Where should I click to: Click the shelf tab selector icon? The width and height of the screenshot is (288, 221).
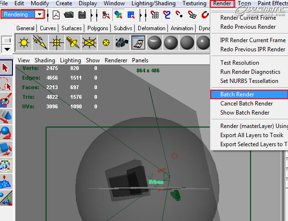7,40
